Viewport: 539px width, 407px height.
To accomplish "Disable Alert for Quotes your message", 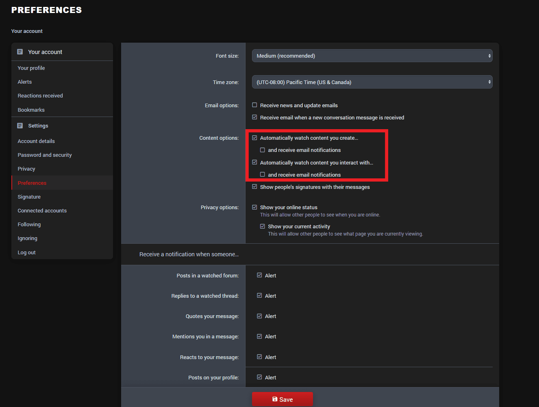I will coord(259,316).
